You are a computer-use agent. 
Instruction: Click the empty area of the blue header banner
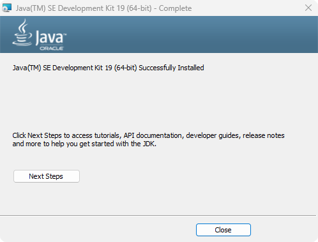(x=192, y=34)
